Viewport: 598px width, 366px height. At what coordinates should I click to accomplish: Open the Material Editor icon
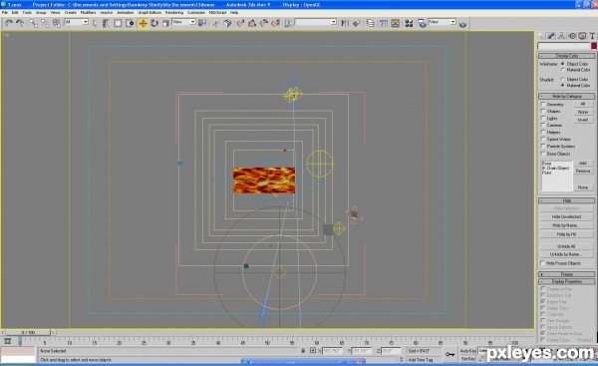(x=409, y=23)
